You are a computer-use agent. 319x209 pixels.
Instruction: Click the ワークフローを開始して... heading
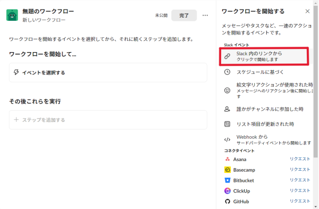43,54
